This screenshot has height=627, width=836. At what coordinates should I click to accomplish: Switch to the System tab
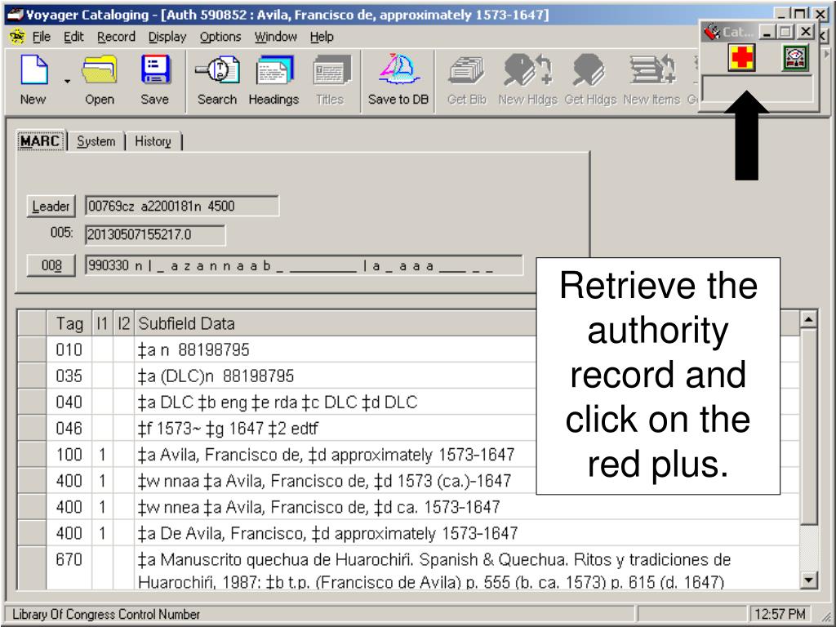(x=96, y=141)
